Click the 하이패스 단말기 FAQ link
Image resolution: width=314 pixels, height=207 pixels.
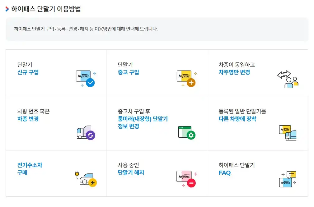224,173
